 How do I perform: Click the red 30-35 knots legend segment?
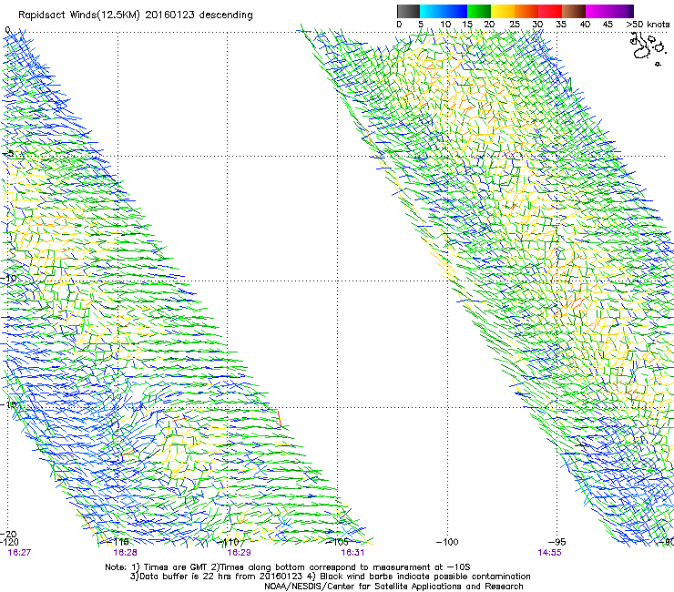(550, 11)
